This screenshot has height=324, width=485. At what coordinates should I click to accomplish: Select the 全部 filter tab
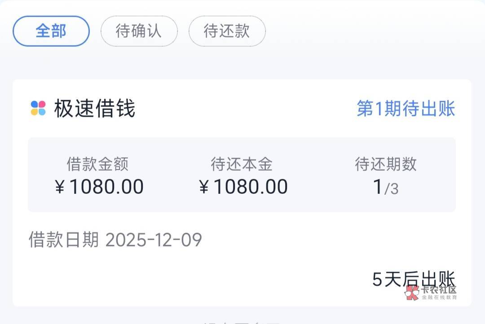[x=51, y=31]
